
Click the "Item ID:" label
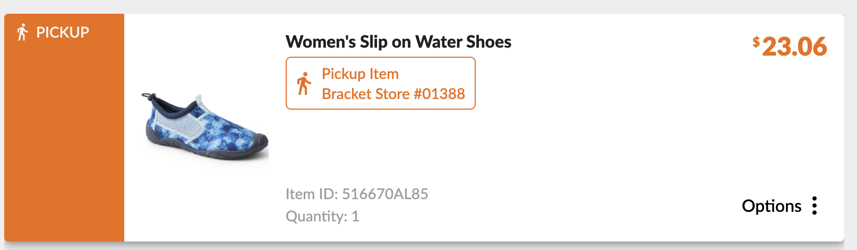coord(312,194)
